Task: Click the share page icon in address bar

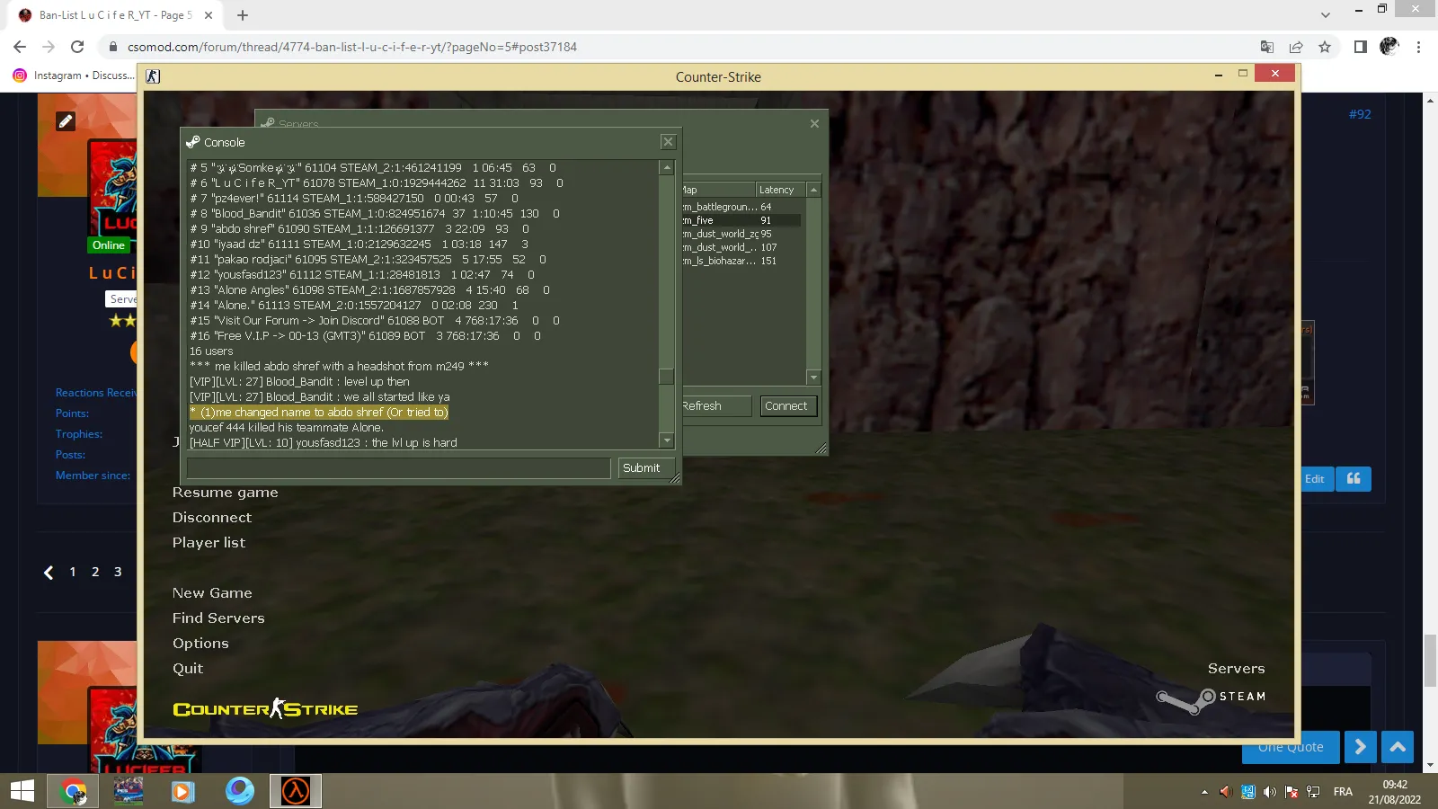Action: 1296,47
